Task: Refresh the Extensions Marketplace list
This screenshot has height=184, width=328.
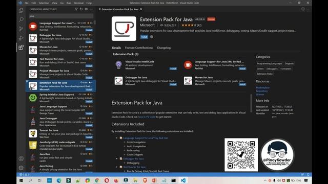Action: [81, 9]
